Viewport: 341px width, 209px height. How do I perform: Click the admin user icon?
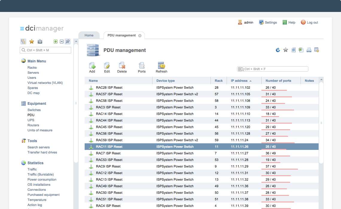[x=240, y=22]
